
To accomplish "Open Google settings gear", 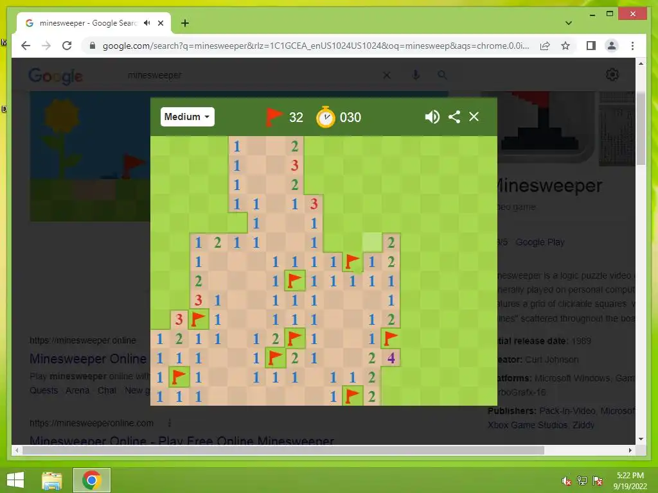I will pos(612,74).
